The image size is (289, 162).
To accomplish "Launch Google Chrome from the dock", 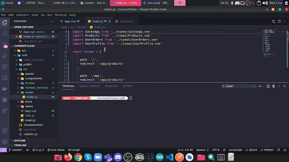I will tap(78, 157).
